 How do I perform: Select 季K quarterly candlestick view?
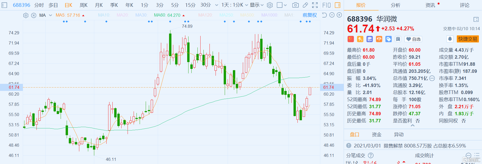(x=114, y=5)
